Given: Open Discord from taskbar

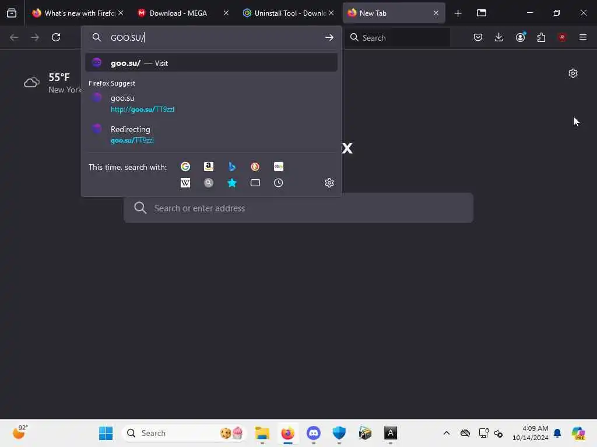Looking at the screenshot, I should 313,433.
